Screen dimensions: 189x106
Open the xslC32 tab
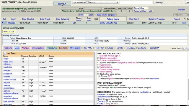pos(120,48)
